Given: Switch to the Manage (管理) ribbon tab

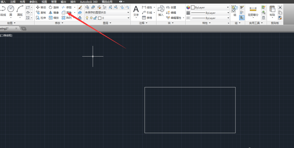Looking at the screenshot, I should [54, 2].
